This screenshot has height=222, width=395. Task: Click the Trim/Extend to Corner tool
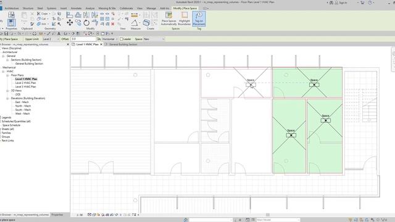pyautogui.click(x=94, y=23)
